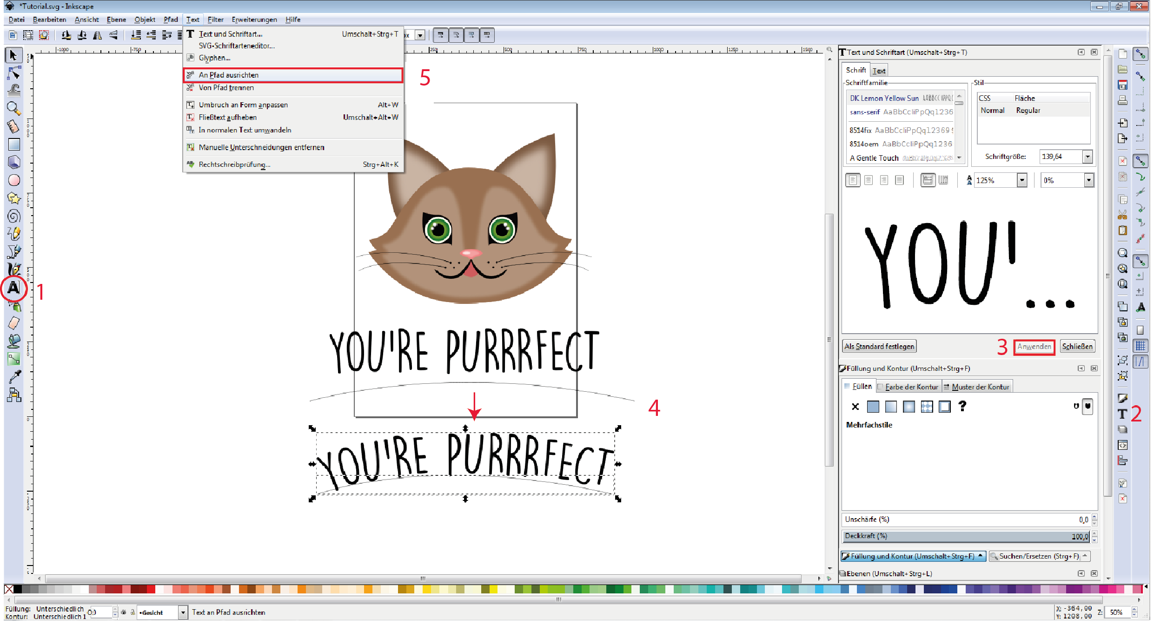Image resolution: width=1154 pixels, height=625 pixels.
Task: Click the Save document floppy icon
Action: coord(1122,85)
